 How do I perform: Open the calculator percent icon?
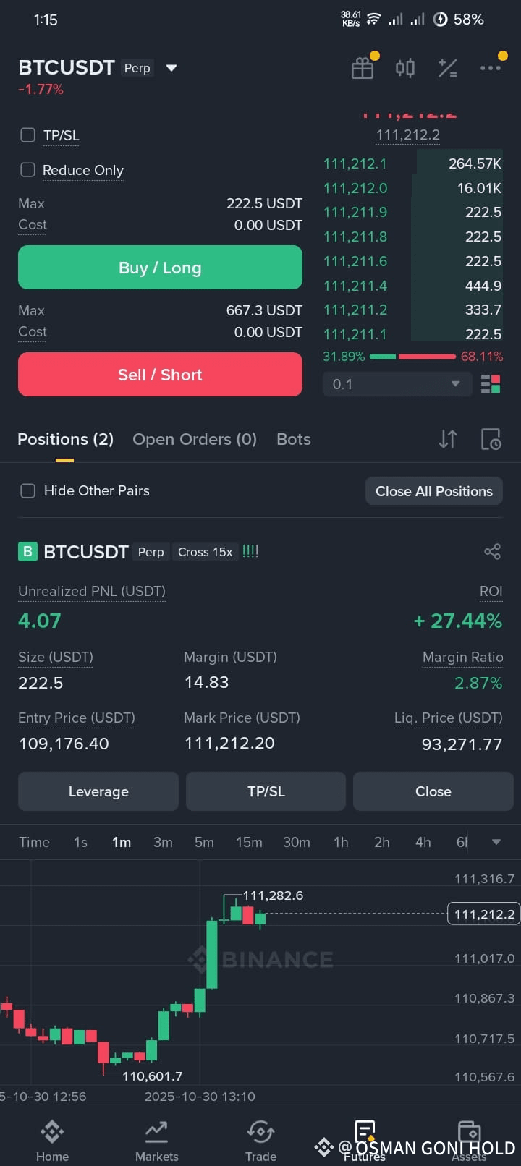click(448, 68)
